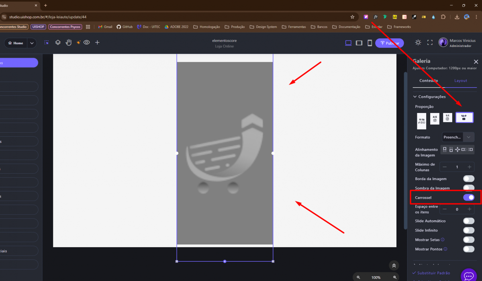Select the 9:16 proportion thumbnail
Image resolution: width=482 pixels, height=281 pixels.
422,121
